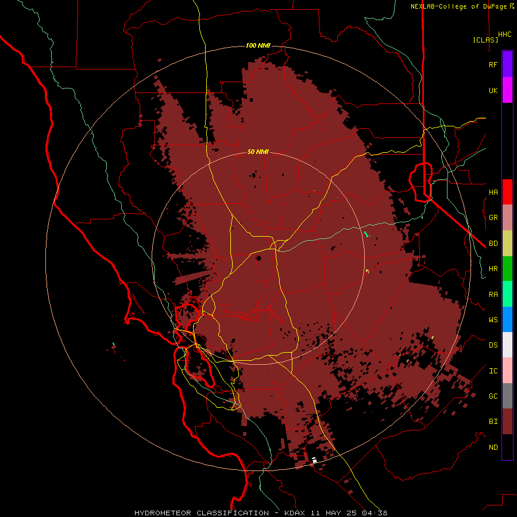The width and height of the screenshot is (517, 517).
Task: Click the RF legend label
Action: point(493,64)
